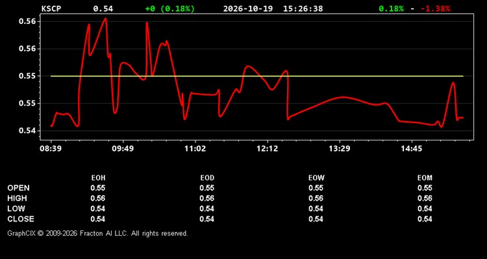
Task: Select the EOM CLOSE value 0.54
Action: click(x=425, y=219)
